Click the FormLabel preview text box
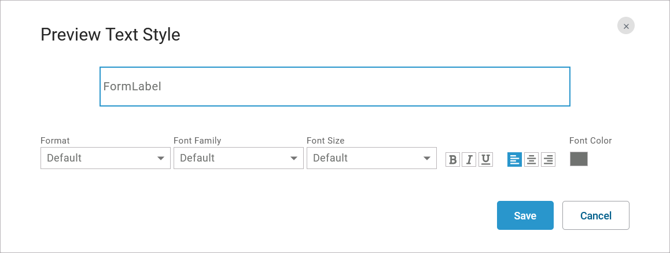670x253 pixels. tap(335, 87)
